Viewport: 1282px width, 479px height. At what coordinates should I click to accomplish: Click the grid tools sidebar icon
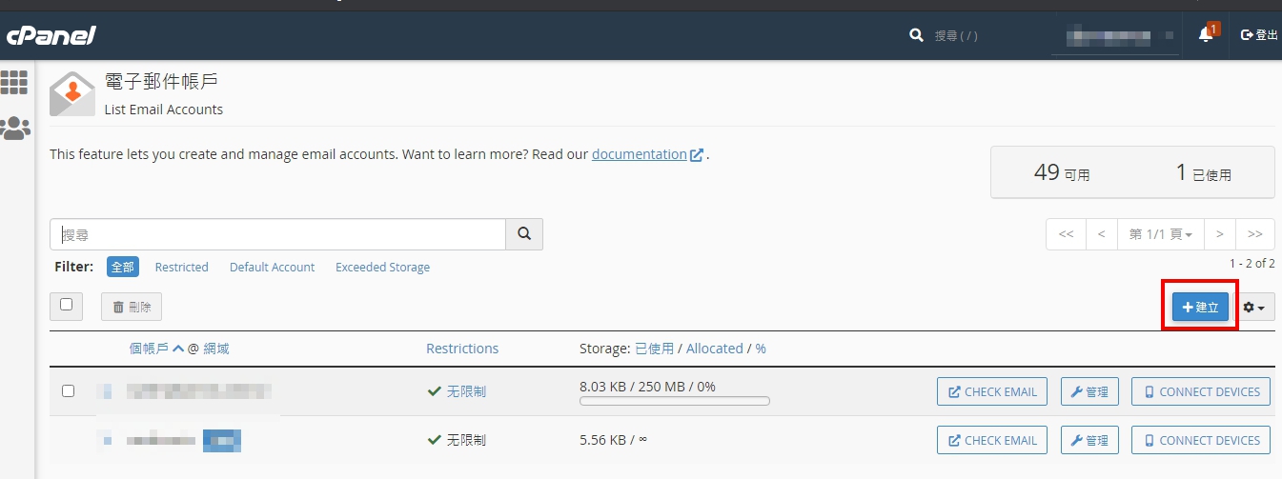pyautogui.click(x=14, y=83)
